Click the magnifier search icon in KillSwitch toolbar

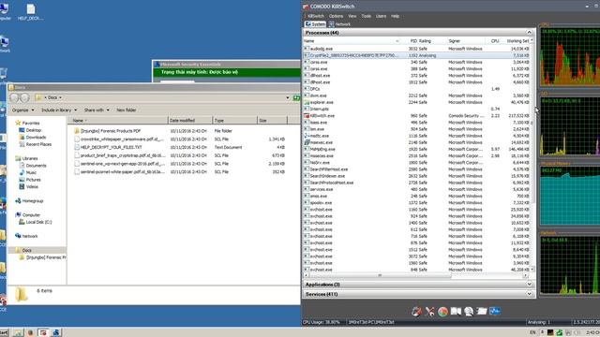coord(469,312)
